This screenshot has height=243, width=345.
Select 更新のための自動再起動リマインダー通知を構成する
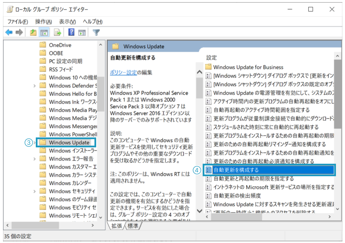click(x=270, y=144)
